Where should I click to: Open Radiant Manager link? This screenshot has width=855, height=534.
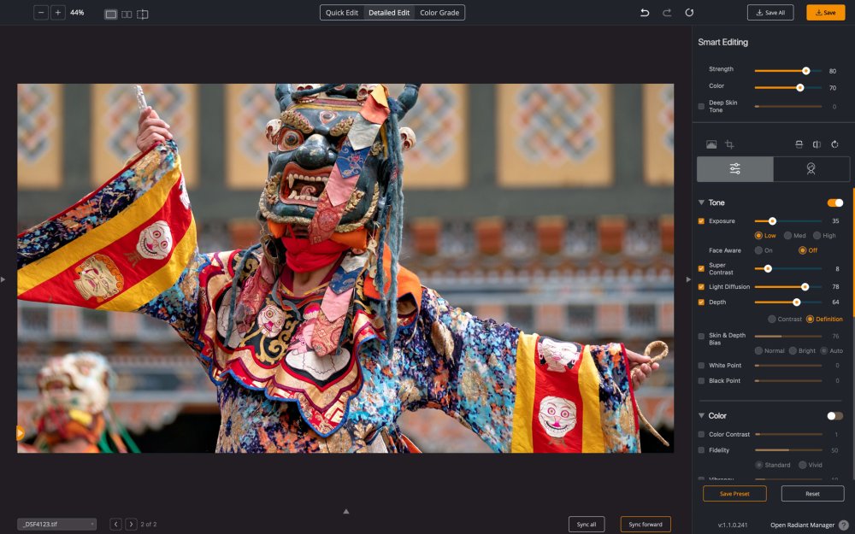[802, 525]
